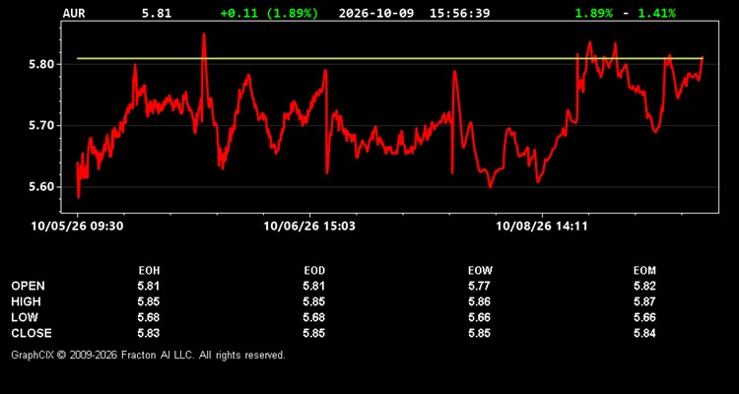Click the +0.11 (1.89%) change value

[269, 13]
